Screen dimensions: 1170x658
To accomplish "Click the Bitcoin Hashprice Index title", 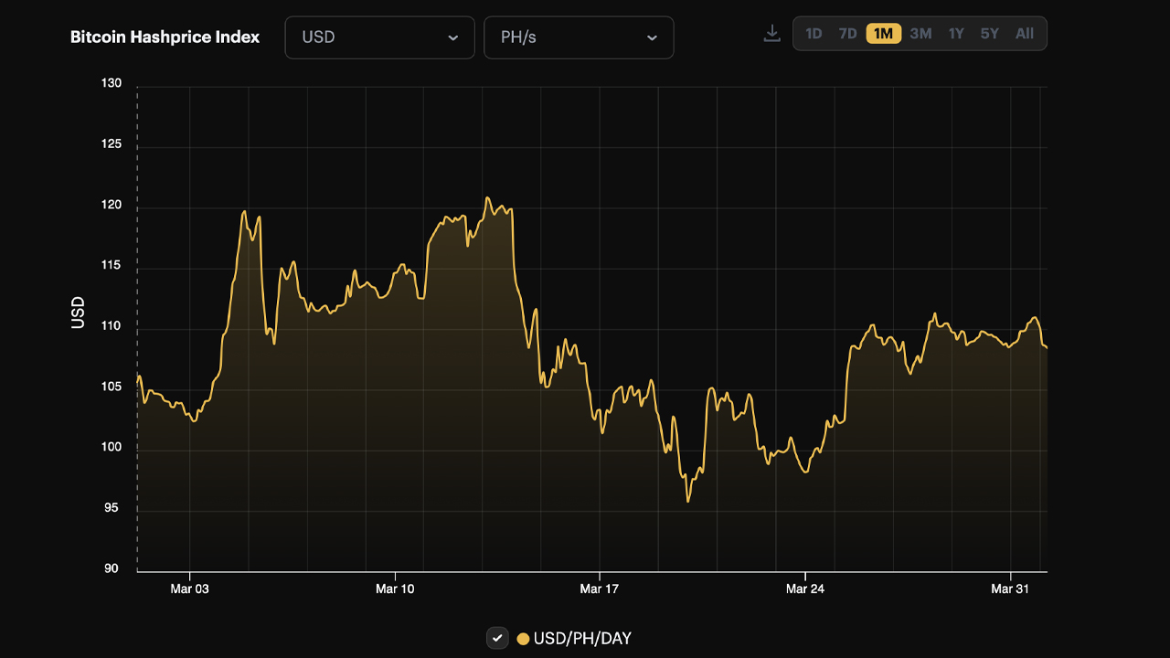I will (165, 37).
